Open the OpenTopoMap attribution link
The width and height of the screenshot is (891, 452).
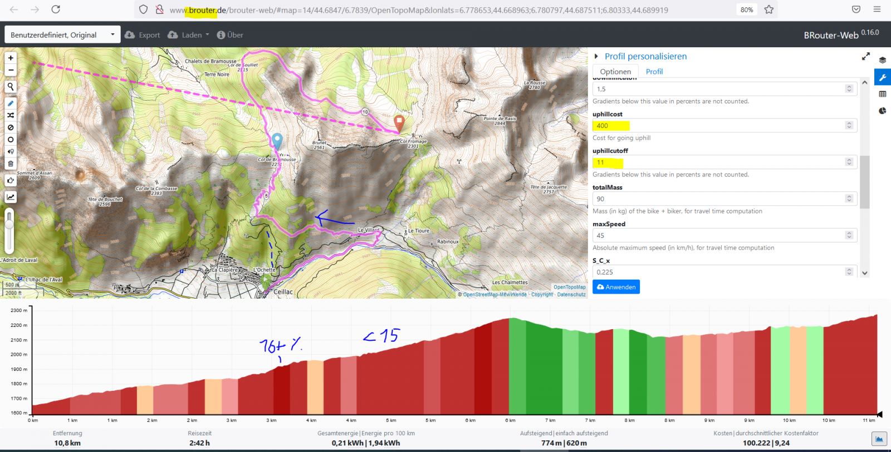click(570, 287)
